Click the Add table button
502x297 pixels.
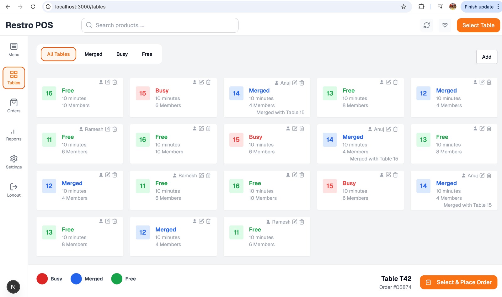pyautogui.click(x=487, y=57)
